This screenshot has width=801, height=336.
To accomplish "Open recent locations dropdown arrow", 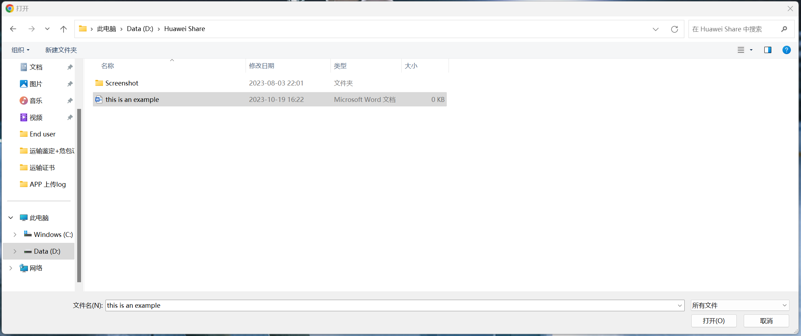I will point(47,29).
